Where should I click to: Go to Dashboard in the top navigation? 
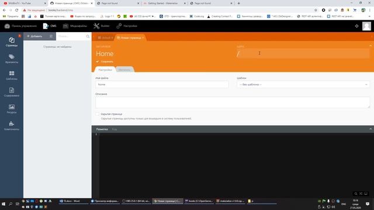20,26
